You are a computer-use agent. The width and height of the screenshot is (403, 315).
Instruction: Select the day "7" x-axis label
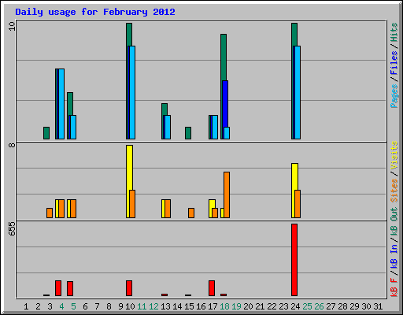pyautogui.click(x=97, y=306)
